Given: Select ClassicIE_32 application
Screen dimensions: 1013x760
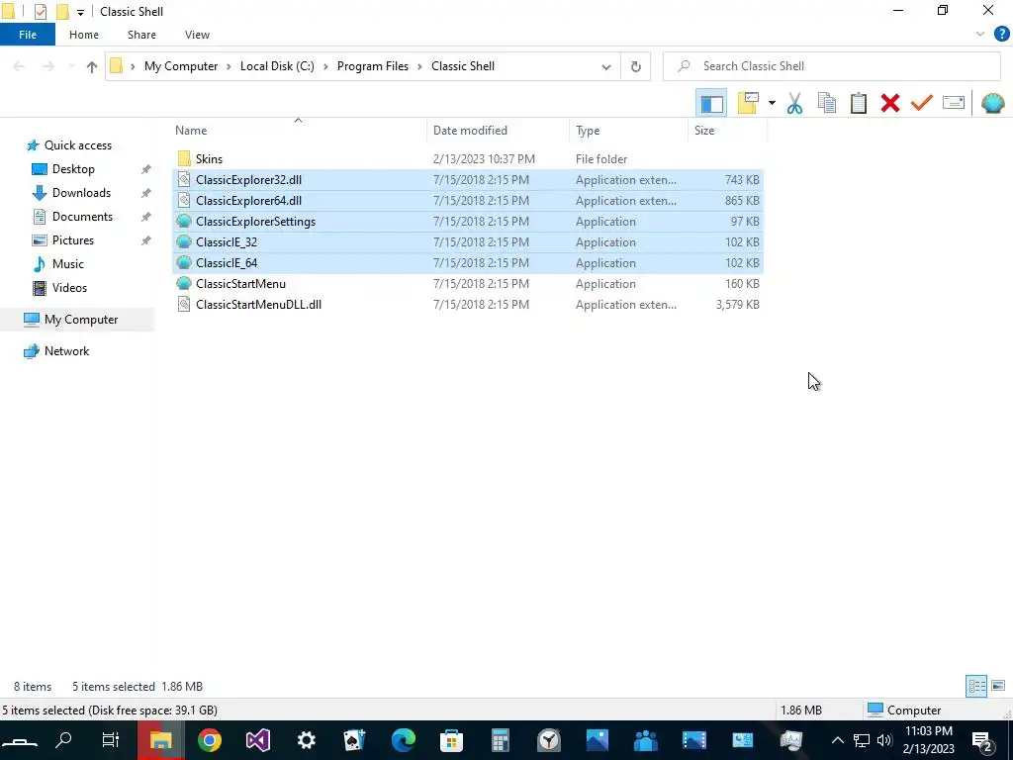Looking at the screenshot, I should click(468, 241).
